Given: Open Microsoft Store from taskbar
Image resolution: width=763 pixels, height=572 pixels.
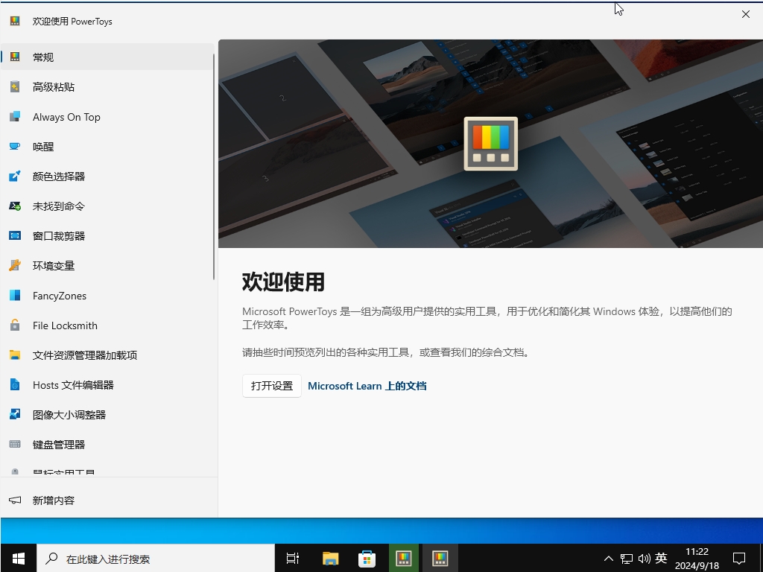Looking at the screenshot, I should [x=367, y=559].
